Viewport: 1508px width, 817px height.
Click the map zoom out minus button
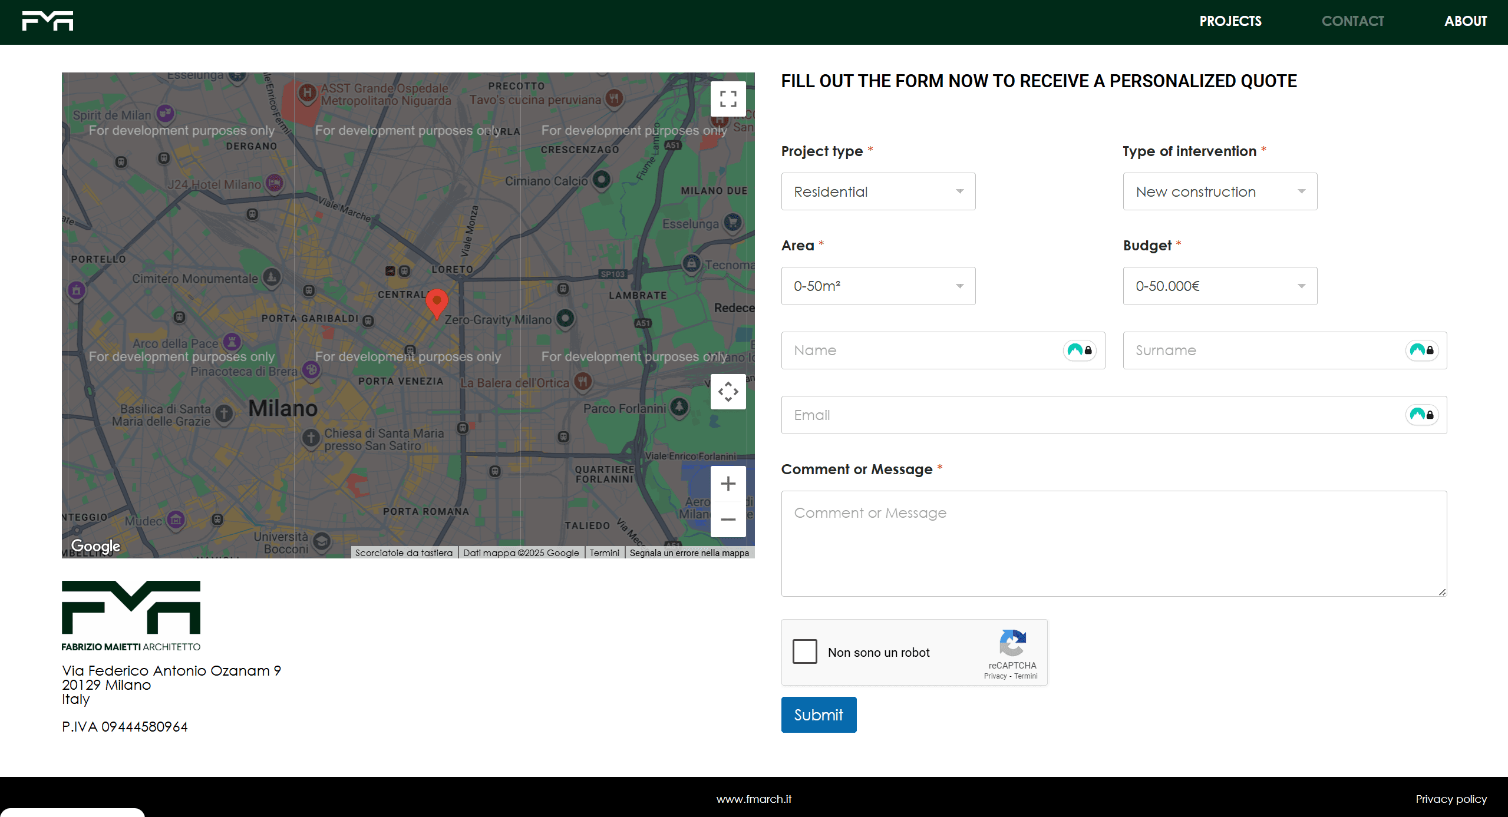click(x=728, y=519)
